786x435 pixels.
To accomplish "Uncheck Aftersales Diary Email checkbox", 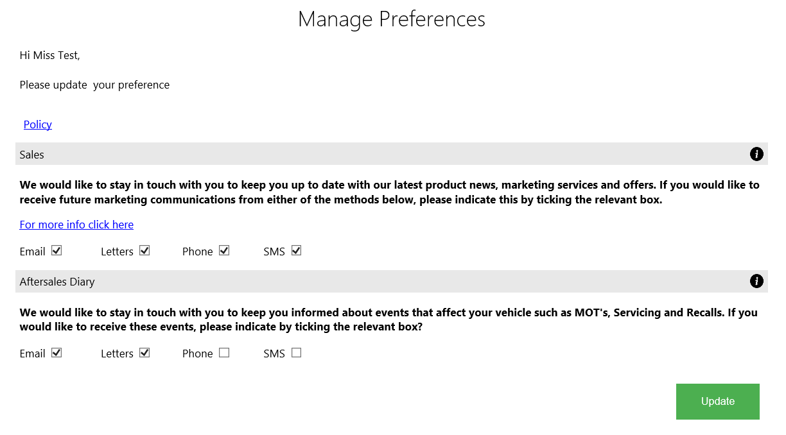I will (57, 352).
